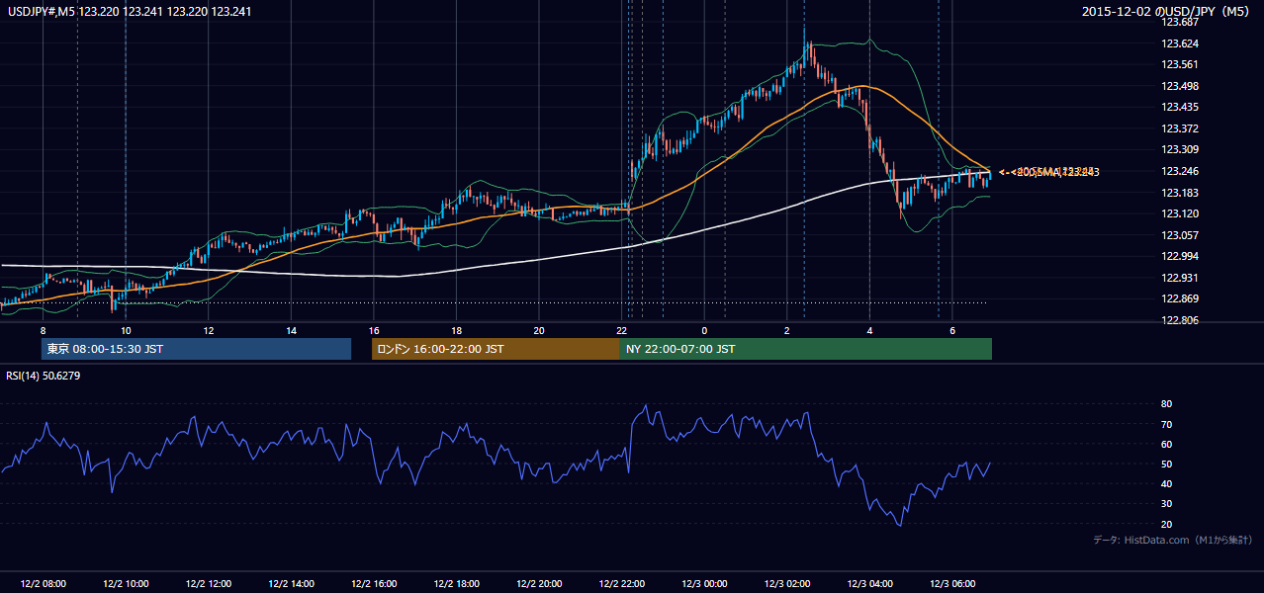Image resolution: width=1264 pixels, height=593 pixels.
Task: Click the RSI scale level 40
Action: tap(1167, 484)
